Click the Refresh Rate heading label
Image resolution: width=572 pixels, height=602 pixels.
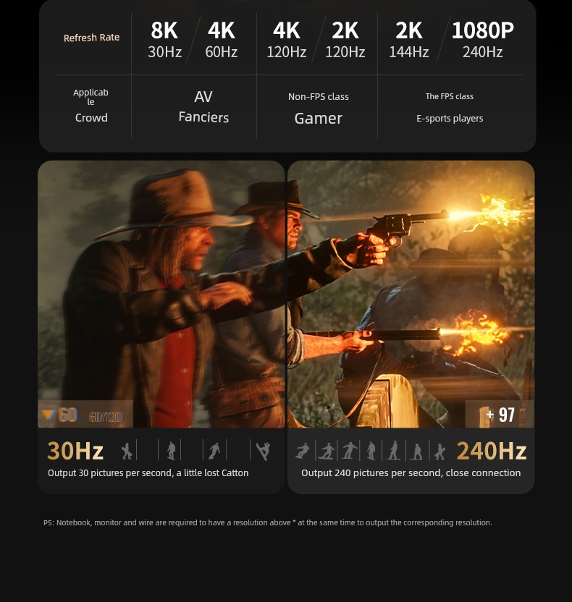click(x=91, y=38)
